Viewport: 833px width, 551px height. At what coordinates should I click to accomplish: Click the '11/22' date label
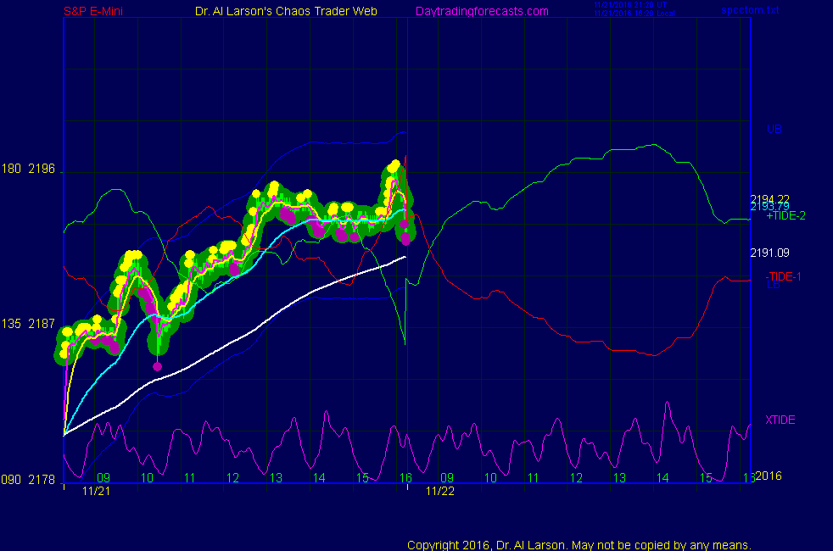click(440, 491)
